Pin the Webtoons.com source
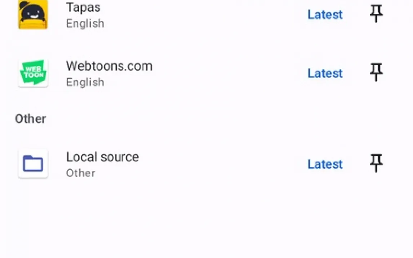 [376, 72]
